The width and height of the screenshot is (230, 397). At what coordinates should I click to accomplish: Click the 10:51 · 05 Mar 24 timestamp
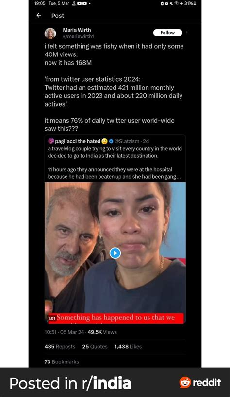click(x=64, y=332)
